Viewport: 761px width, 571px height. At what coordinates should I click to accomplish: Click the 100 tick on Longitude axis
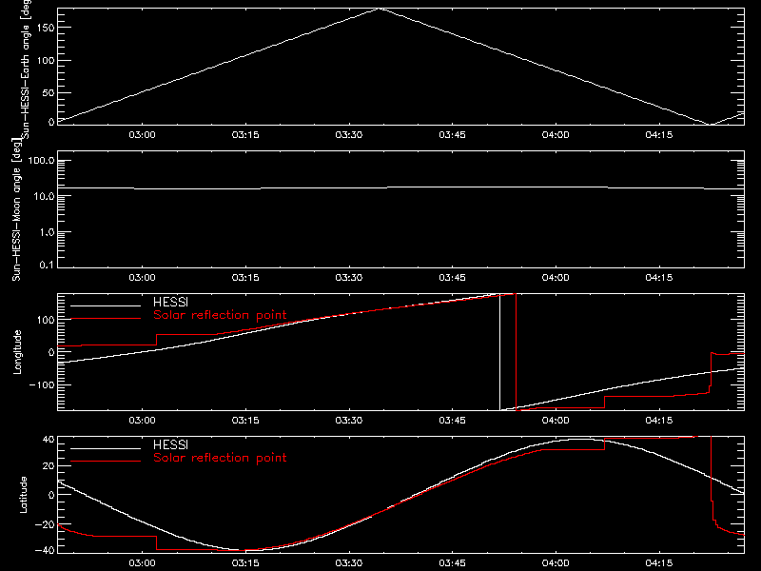[x=46, y=320]
